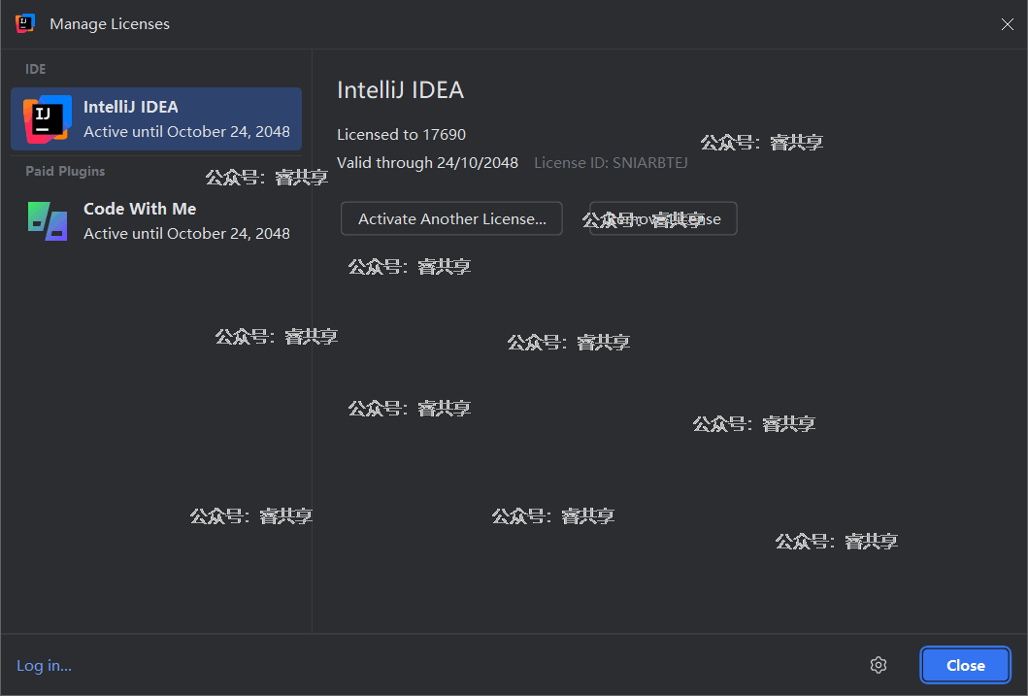Click the 'Valid through 24/10/2048' text
1028x696 pixels.
pos(427,163)
